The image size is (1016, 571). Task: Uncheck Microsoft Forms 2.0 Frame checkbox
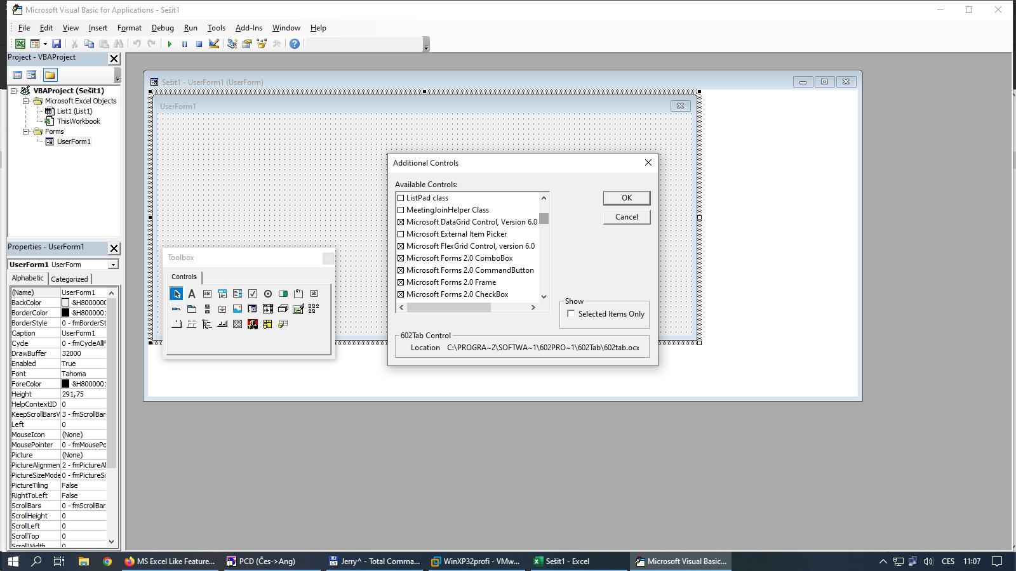[401, 282]
